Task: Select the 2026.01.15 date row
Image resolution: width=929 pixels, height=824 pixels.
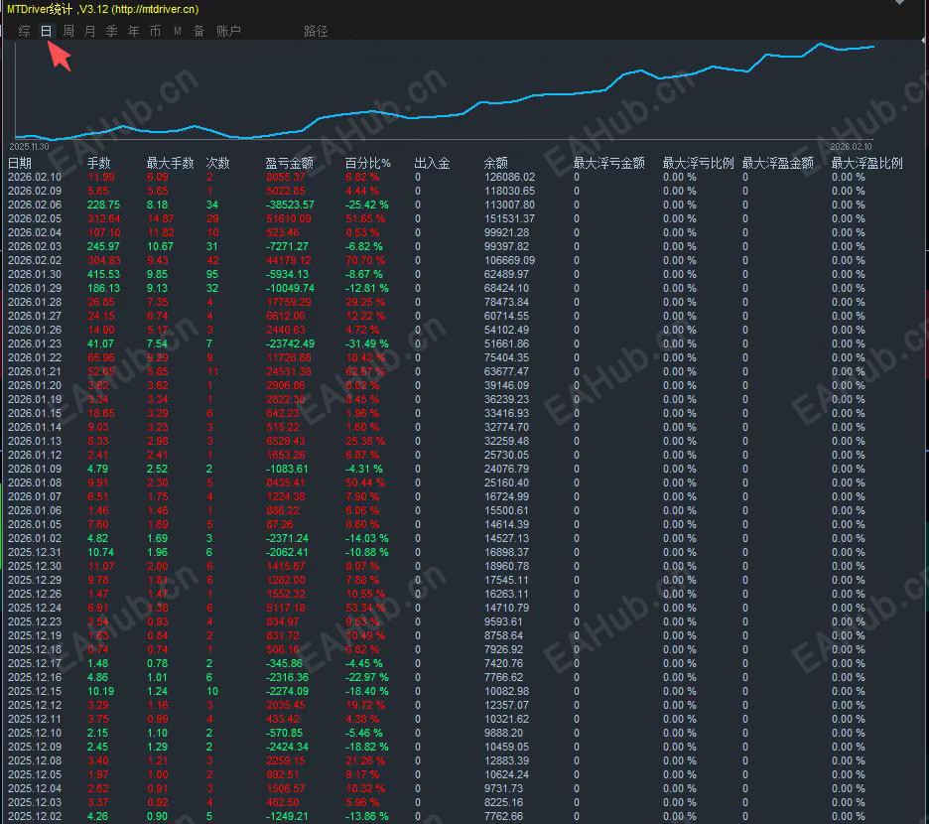Action: click(35, 413)
